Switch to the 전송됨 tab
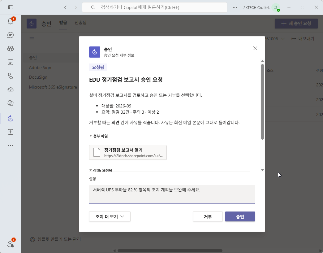Image resolution: width=323 pixels, height=253 pixels. pos(80,23)
